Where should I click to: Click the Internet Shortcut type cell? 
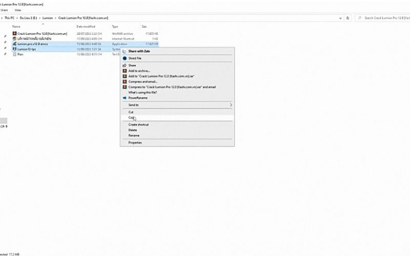[123, 39]
